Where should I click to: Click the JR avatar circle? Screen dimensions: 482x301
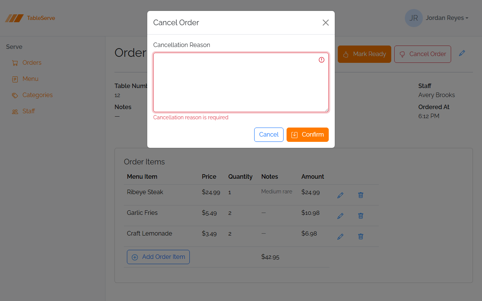[x=414, y=18]
